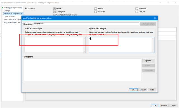Click Annuler in the Paramètres window

[164, 105]
